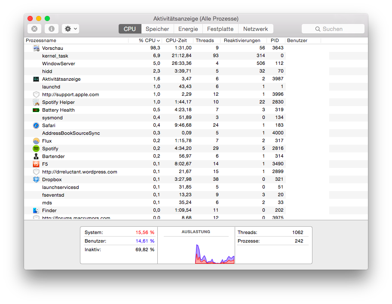The width and height of the screenshot is (392, 304).
Task: Open process info with the (i) button
Action: tap(52, 29)
